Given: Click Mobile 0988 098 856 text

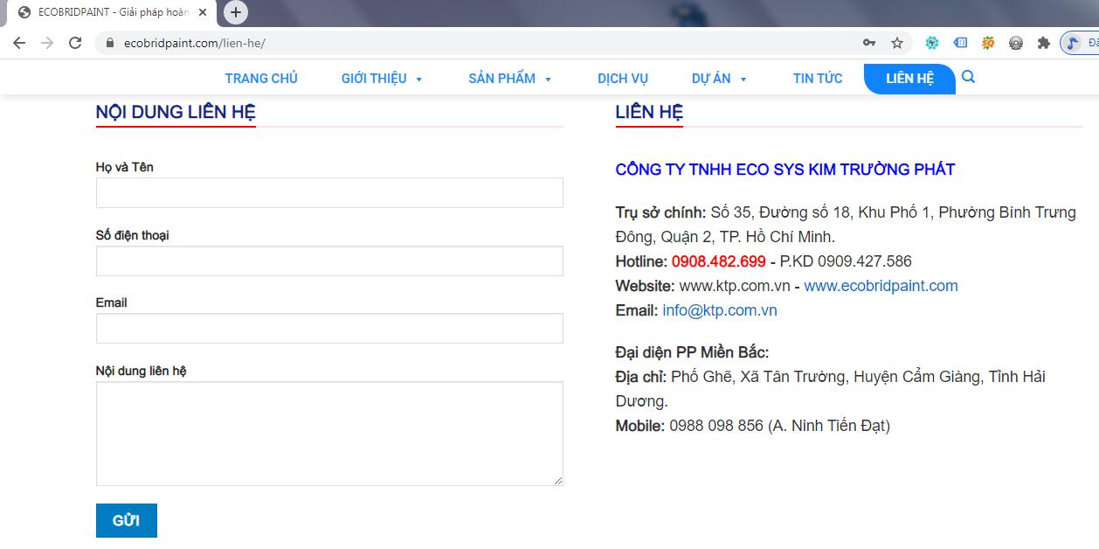Looking at the screenshot, I should pyautogui.click(x=753, y=426).
